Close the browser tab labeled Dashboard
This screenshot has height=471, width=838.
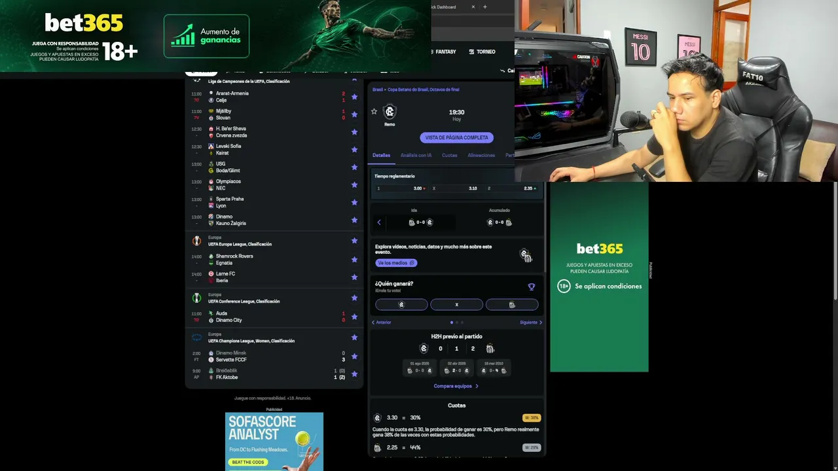(473, 7)
